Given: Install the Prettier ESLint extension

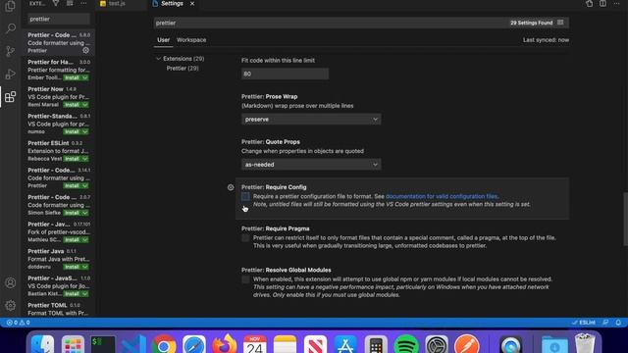Looking at the screenshot, I should (72, 159).
